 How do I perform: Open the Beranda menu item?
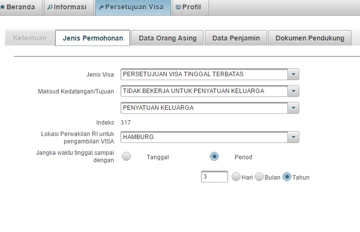tap(21, 7)
